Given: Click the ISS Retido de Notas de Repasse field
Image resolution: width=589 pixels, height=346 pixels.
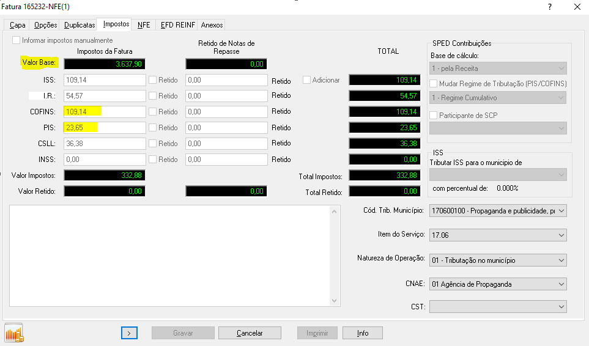Looking at the screenshot, I should [226, 80].
